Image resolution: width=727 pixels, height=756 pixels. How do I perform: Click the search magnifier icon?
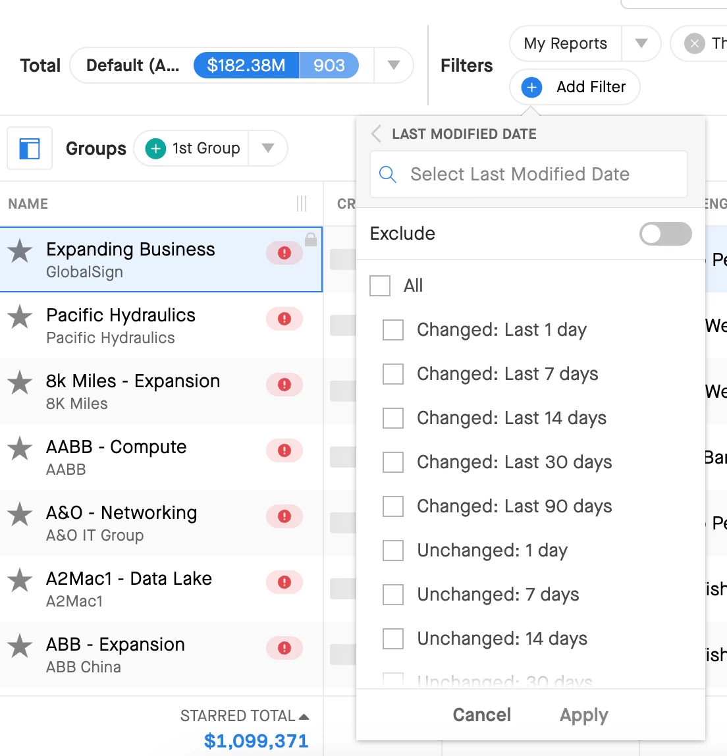click(388, 174)
